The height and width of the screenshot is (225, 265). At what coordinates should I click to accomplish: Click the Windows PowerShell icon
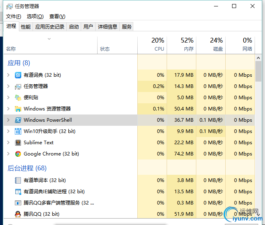(x=18, y=120)
